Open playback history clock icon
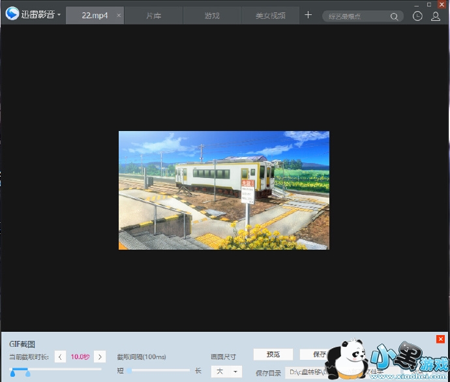Viewport: 450px width, 382px height. click(417, 16)
